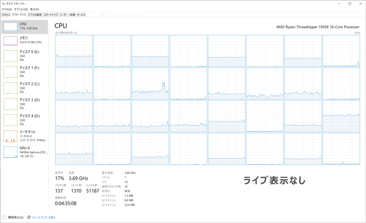This screenshot has width=366, height=223.
Task: Open the 表示(V) menu
Action: [35, 9]
